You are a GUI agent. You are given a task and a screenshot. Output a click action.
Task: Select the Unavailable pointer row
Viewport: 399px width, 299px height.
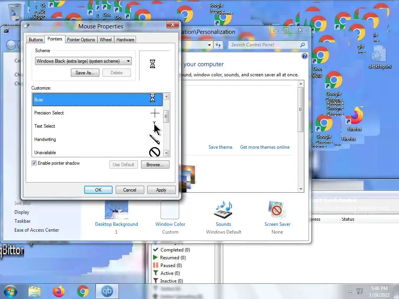pyautogui.click(x=97, y=152)
